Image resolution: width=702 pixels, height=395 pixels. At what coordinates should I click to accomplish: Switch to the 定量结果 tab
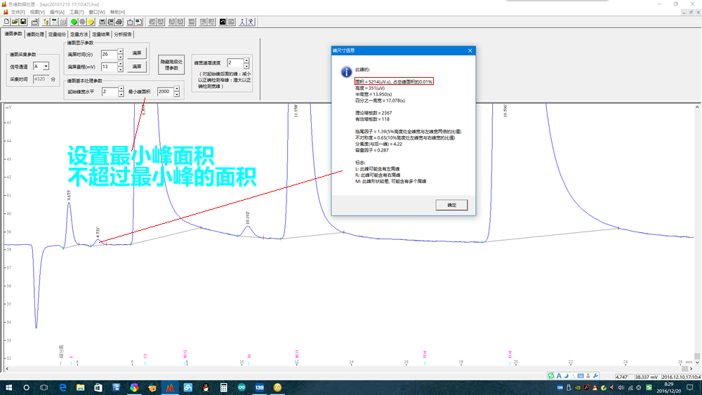coord(100,34)
